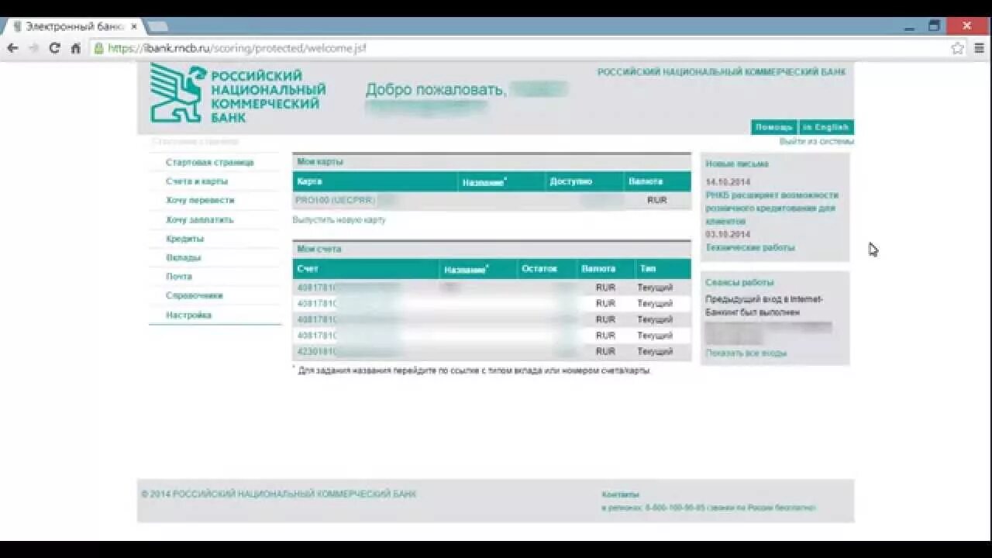The image size is (992, 558).
Task: Open Стартовая страница menu item
Action: pyautogui.click(x=209, y=163)
